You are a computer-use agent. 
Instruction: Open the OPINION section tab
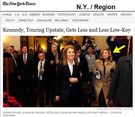(x=126, y=15)
